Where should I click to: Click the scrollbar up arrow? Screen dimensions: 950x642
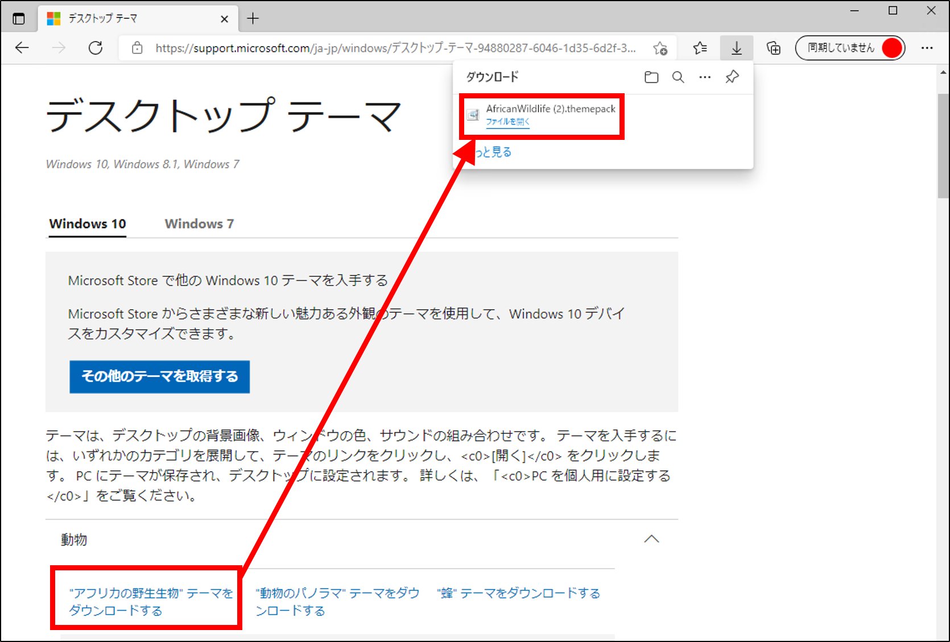tap(943, 72)
